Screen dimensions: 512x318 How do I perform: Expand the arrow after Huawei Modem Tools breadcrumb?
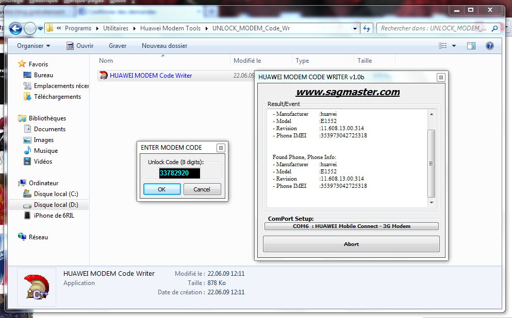206,28
